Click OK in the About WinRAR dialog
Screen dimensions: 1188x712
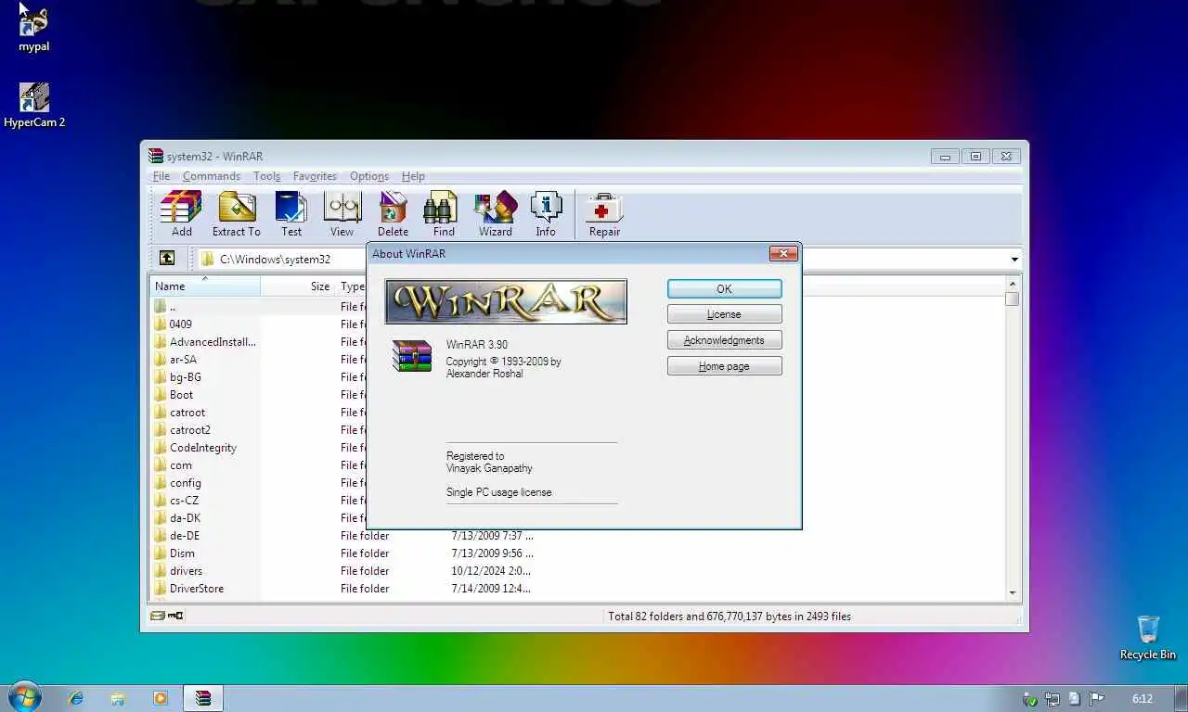pos(724,288)
